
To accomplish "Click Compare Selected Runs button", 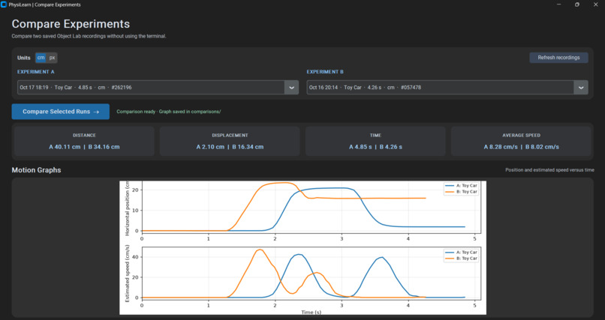I will pyautogui.click(x=61, y=112).
